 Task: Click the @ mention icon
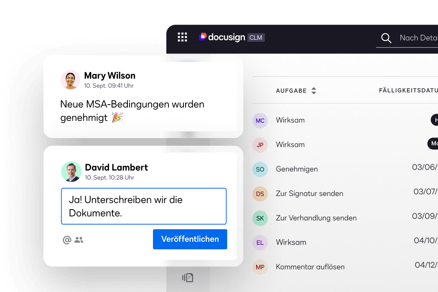(67, 240)
